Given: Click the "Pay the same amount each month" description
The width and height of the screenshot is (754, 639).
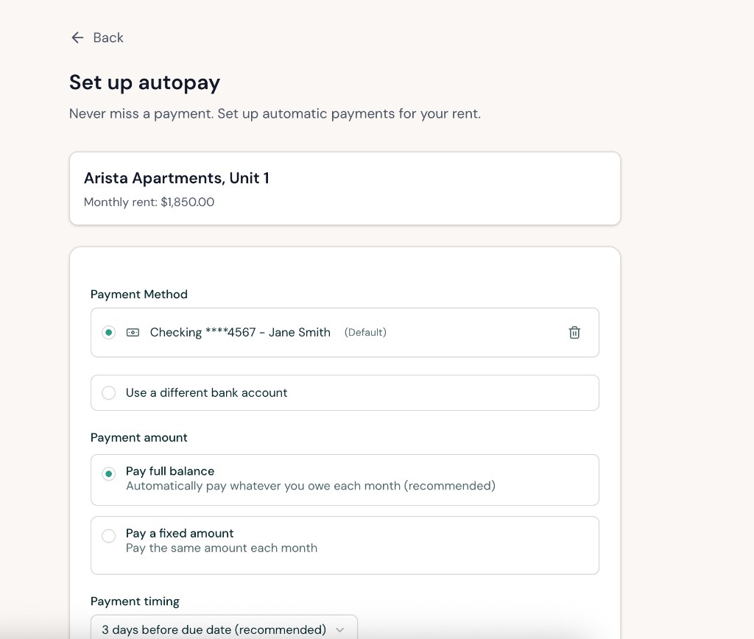Looking at the screenshot, I should click(x=222, y=548).
